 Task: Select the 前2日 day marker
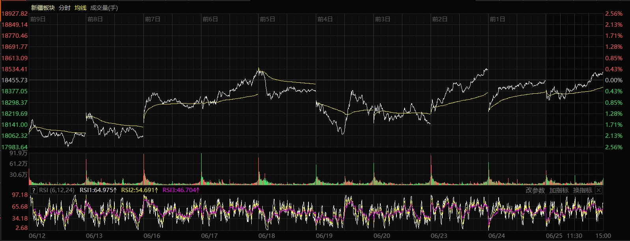tap(440, 19)
